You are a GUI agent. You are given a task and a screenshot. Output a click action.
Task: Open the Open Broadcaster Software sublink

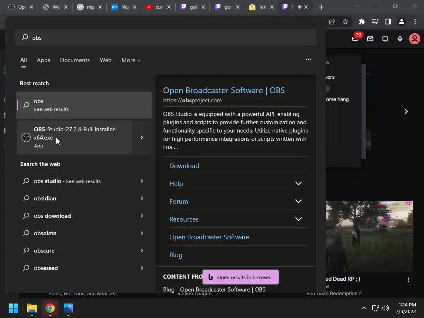[x=209, y=237]
